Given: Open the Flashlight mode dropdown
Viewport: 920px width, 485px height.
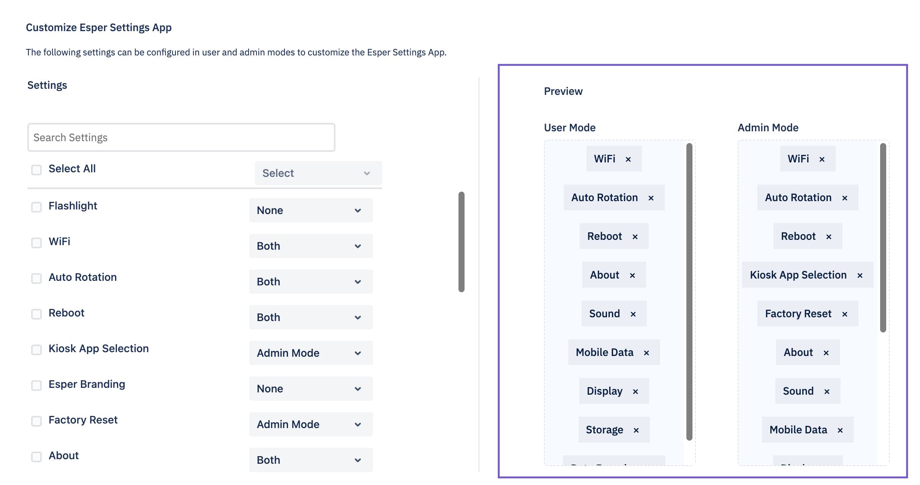Looking at the screenshot, I should [x=310, y=210].
